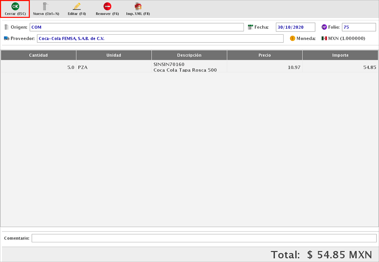Click the Precio column header

click(x=265, y=55)
